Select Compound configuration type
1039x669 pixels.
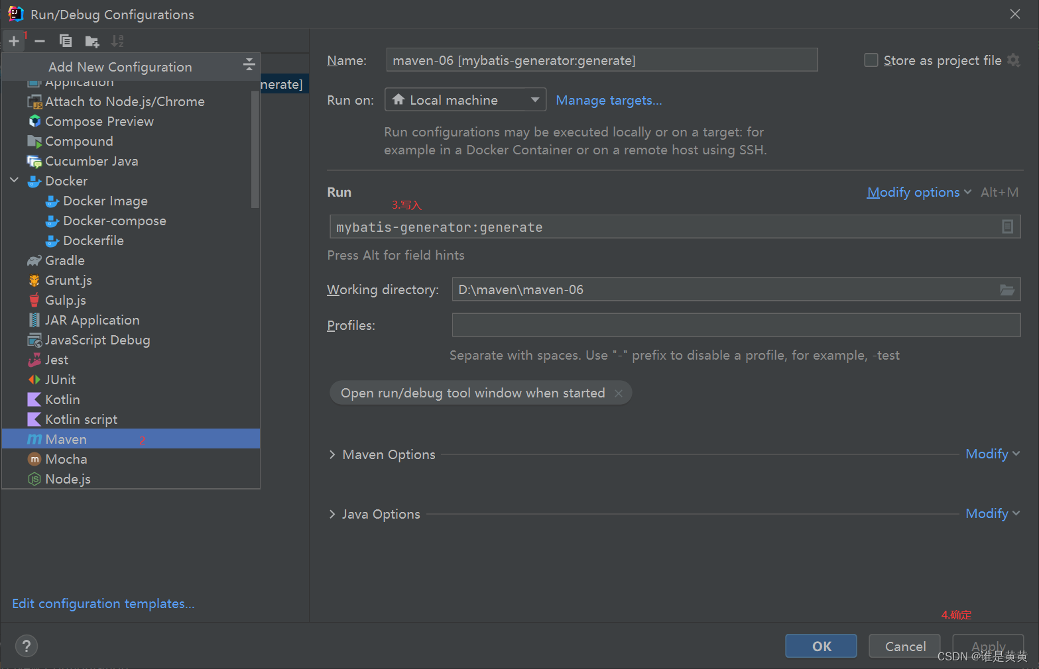pyautogui.click(x=131, y=141)
